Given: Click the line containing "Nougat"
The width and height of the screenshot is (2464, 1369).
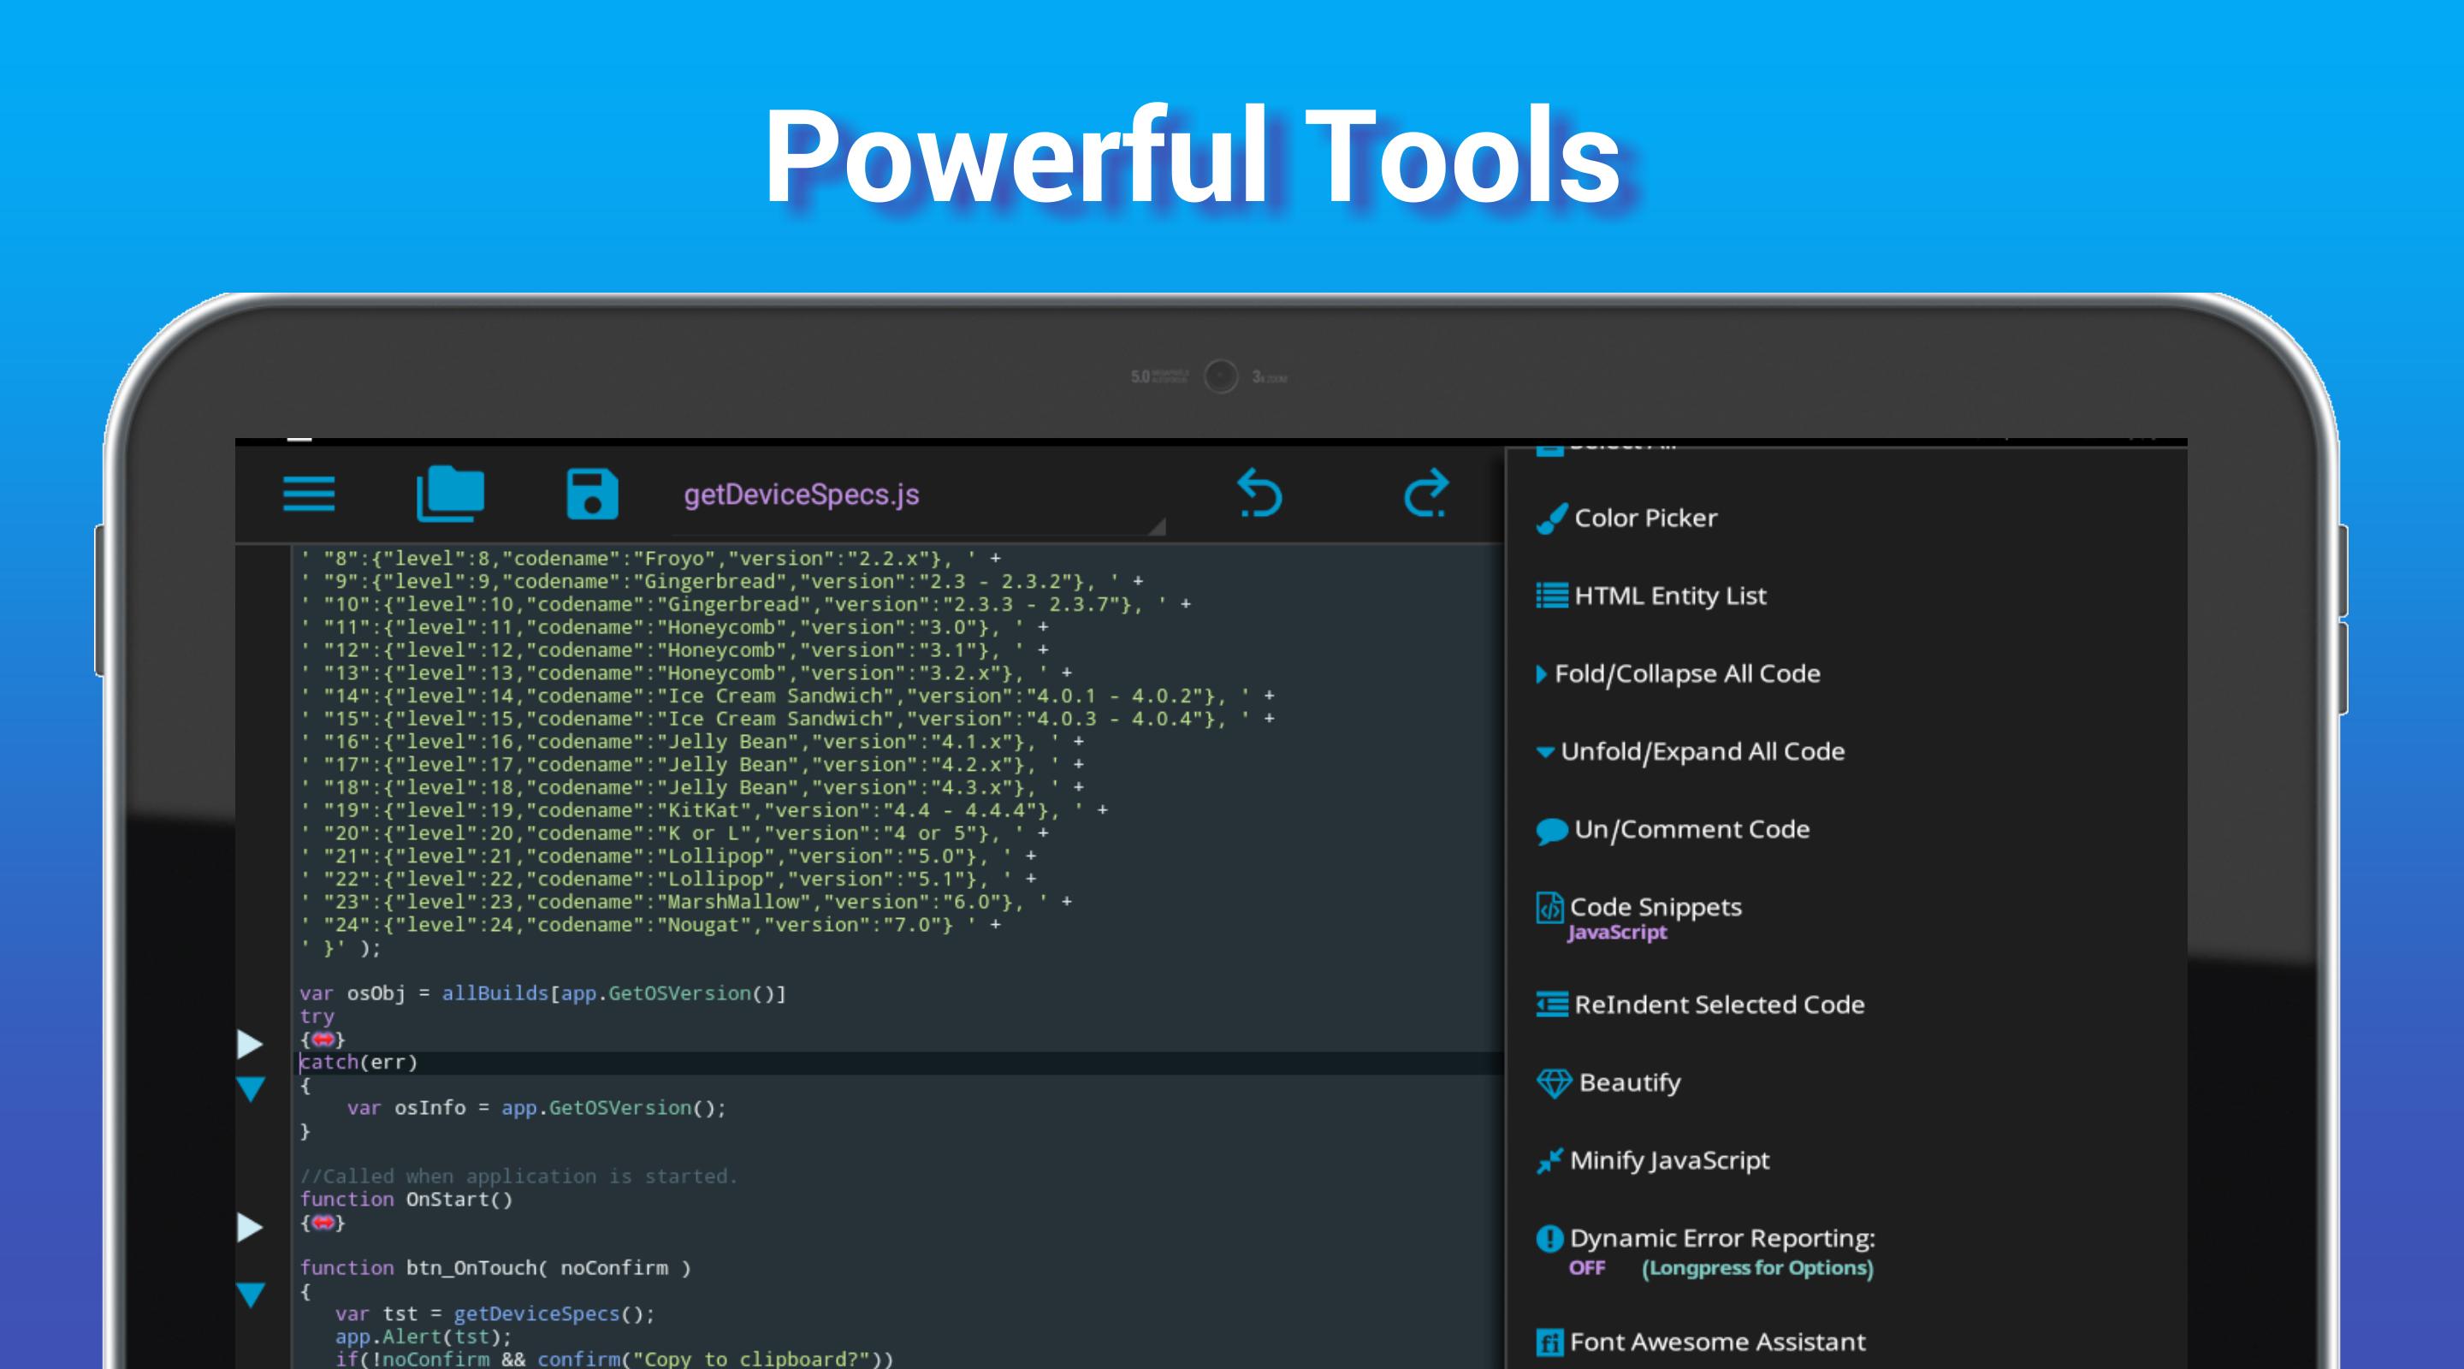Looking at the screenshot, I should (650, 925).
